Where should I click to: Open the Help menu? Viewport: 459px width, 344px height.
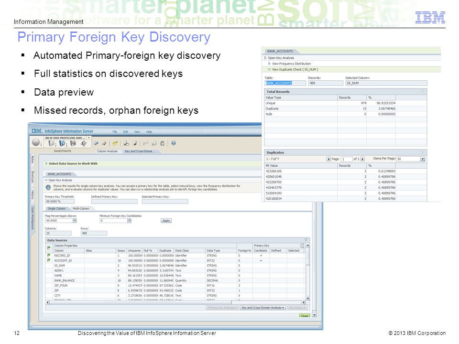tap(149, 132)
